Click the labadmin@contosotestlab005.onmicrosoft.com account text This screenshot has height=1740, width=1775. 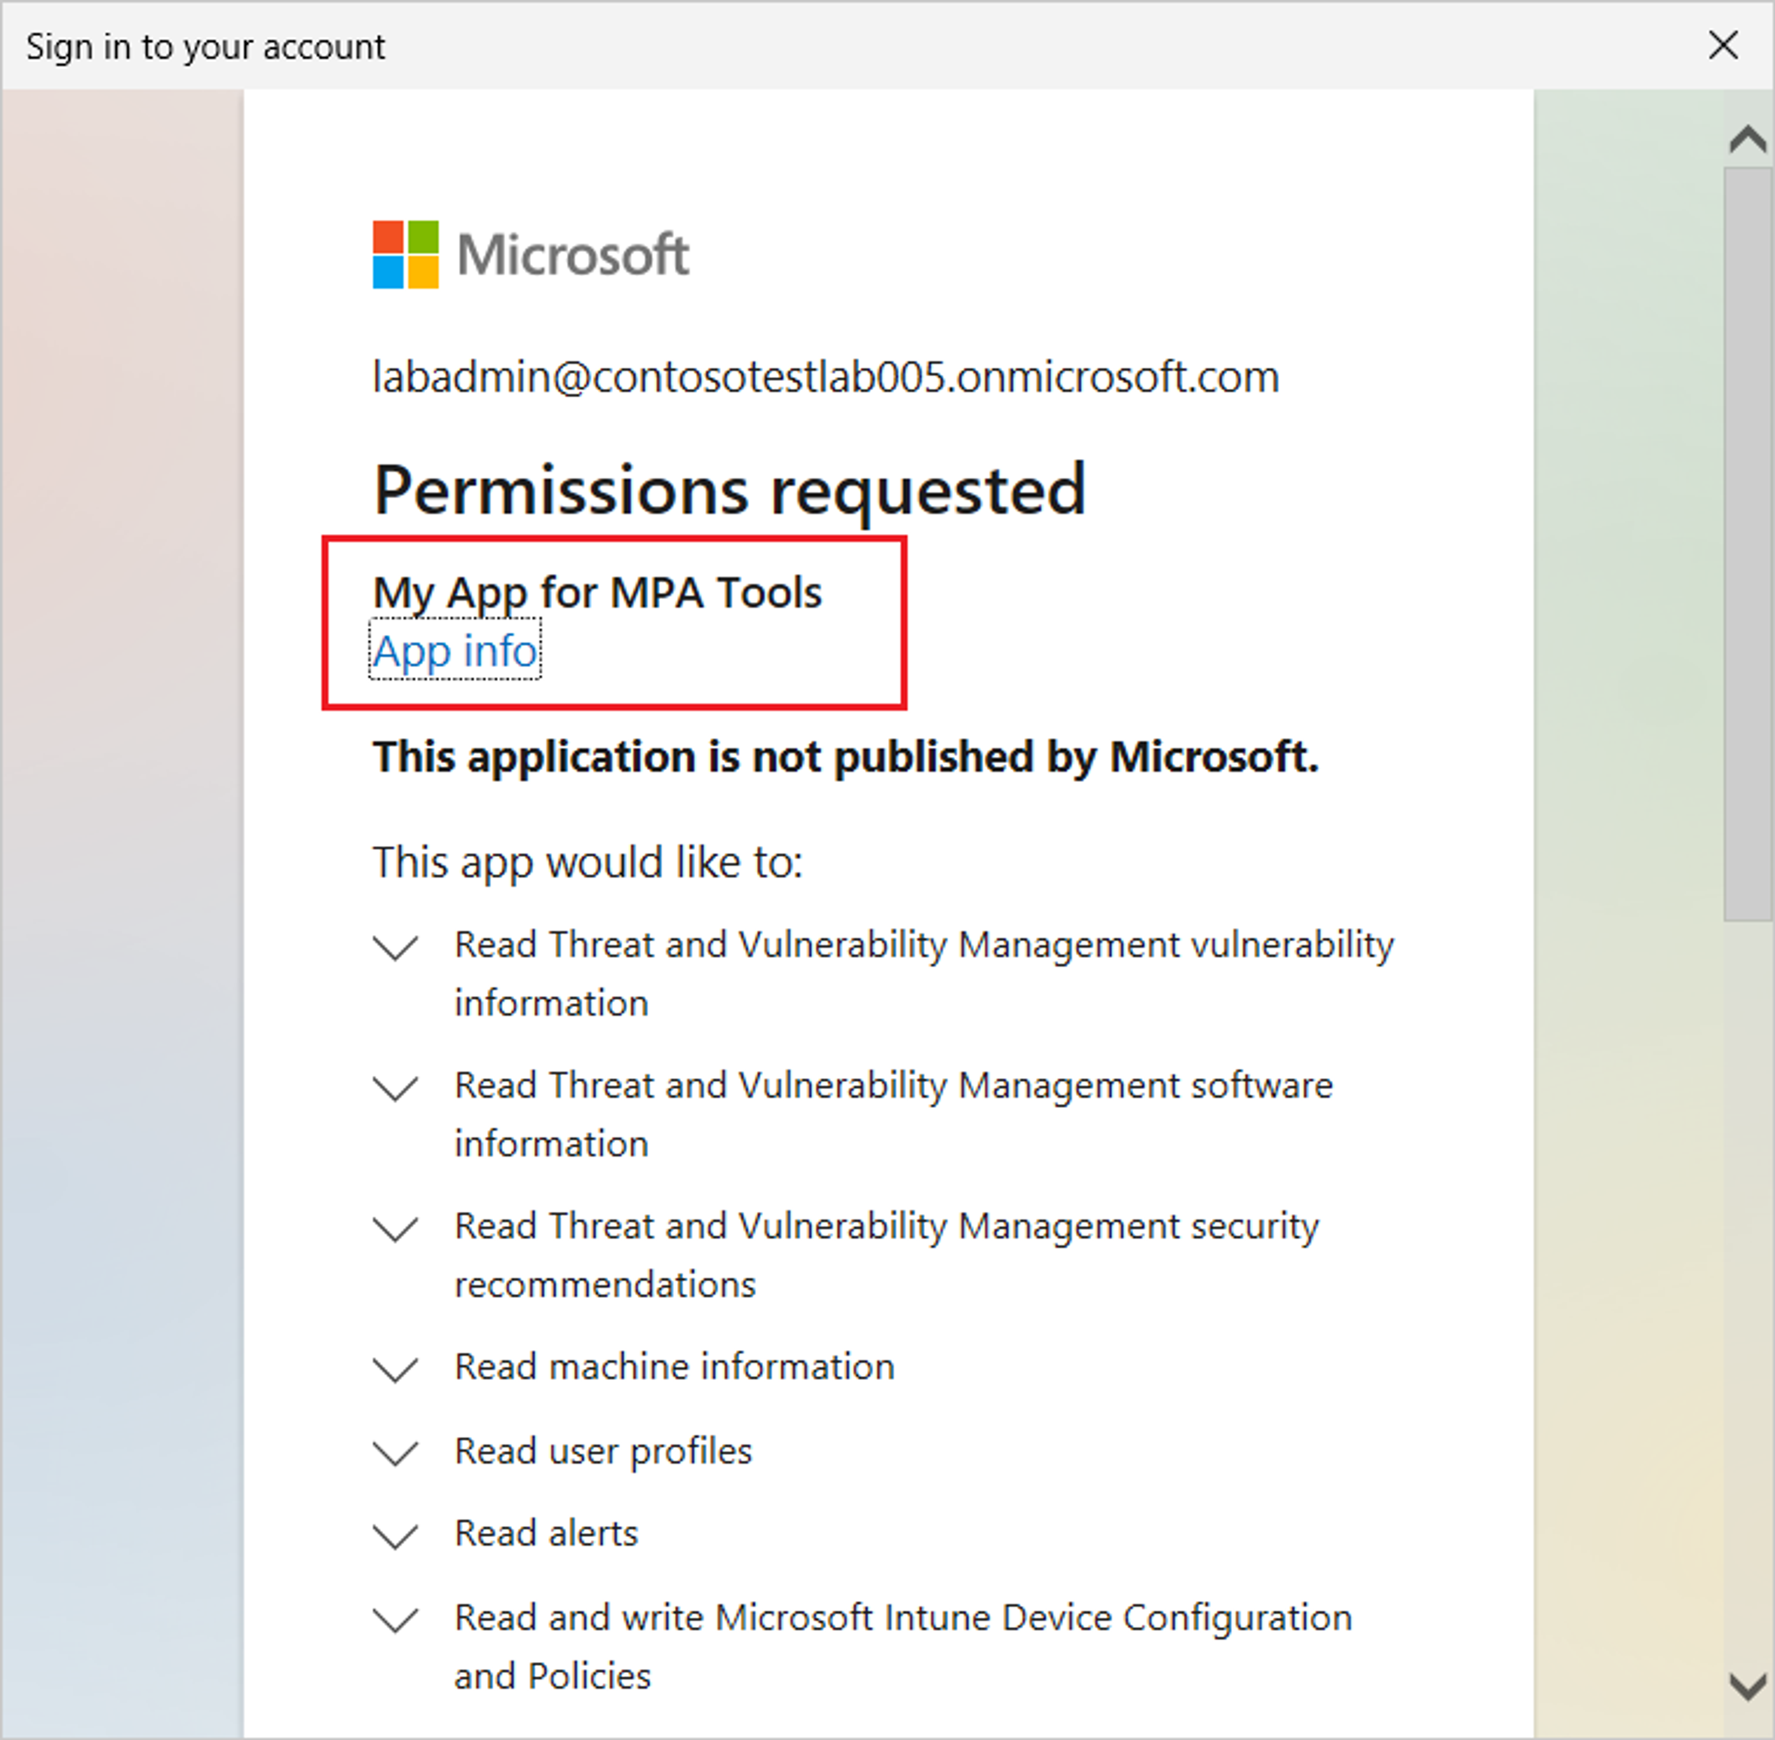coord(826,376)
